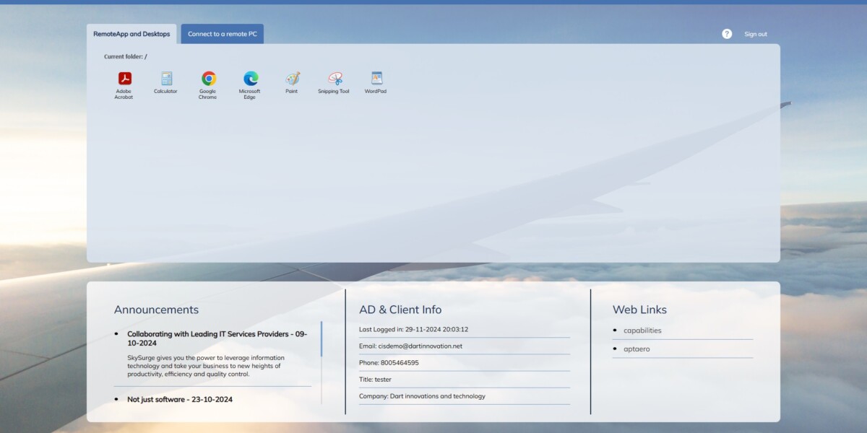Launch the Snipping Tool
The height and width of the screenshot is (433, 867).
coord(333,81)
